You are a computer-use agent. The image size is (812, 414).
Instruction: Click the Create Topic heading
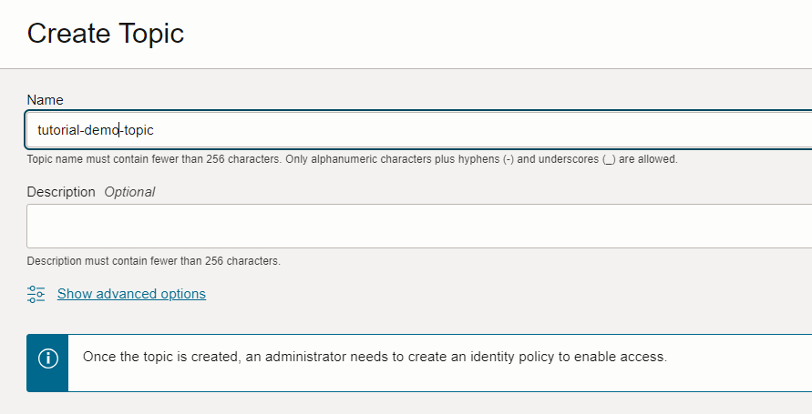point(106,34)
